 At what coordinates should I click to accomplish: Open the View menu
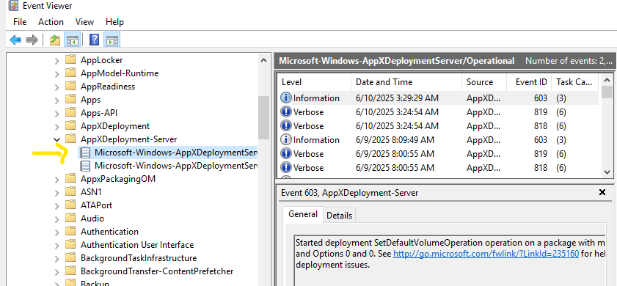(84, 22)
